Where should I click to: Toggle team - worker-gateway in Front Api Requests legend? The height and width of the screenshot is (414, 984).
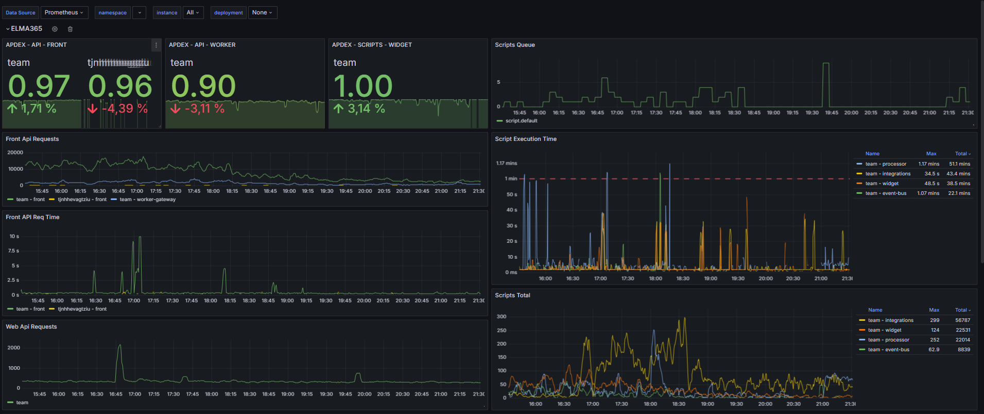coord(147,200)
